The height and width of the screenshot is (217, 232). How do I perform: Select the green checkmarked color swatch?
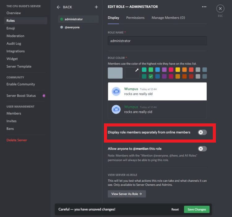click(151, 76)
